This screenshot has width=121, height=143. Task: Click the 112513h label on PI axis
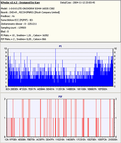[x=60, y=89]
